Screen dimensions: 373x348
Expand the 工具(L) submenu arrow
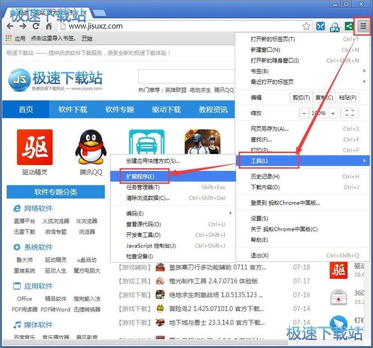tap(365, 160)
